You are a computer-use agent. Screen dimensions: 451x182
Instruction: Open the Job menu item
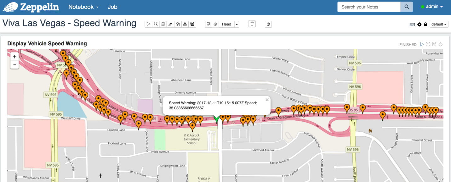(x=112, y=6)
